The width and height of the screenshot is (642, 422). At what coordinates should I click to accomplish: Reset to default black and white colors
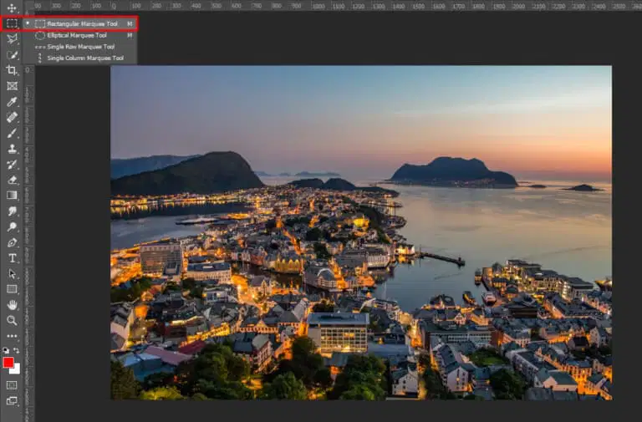6,351
